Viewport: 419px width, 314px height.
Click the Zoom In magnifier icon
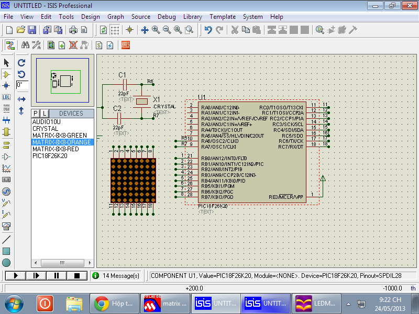pos(156,30)
